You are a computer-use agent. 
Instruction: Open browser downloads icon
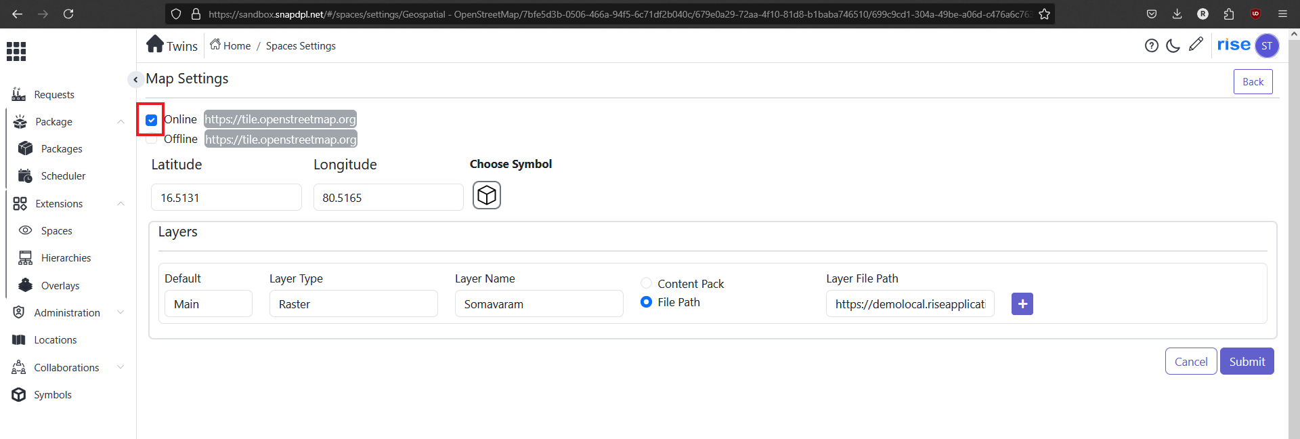[x=1177, y=14]
